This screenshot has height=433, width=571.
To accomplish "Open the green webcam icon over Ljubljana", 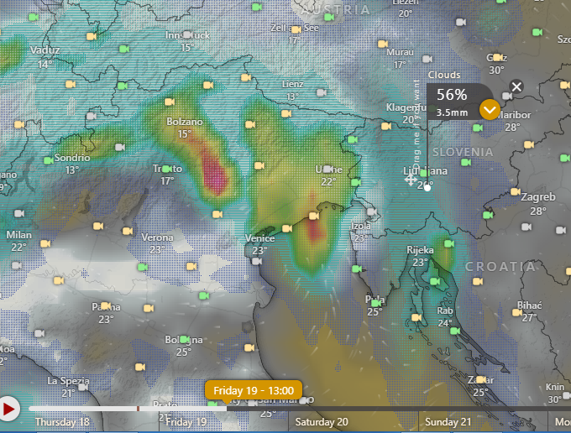I will (425, 173).
